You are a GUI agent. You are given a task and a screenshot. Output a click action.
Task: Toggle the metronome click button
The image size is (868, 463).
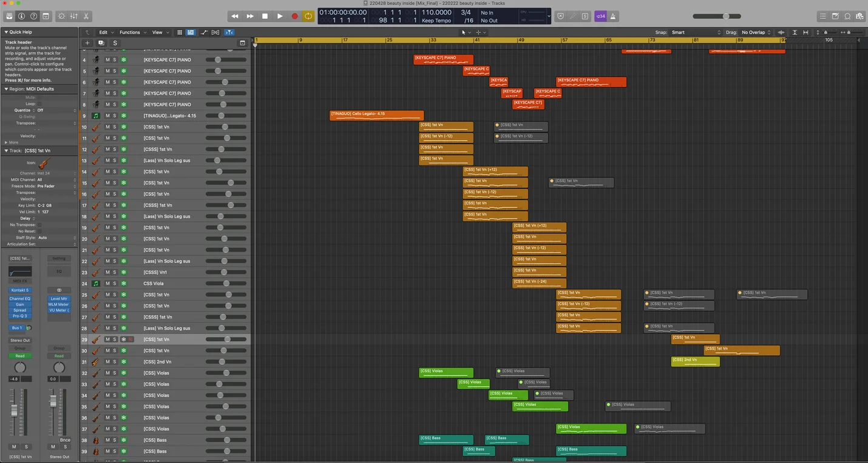click(612, 16)
